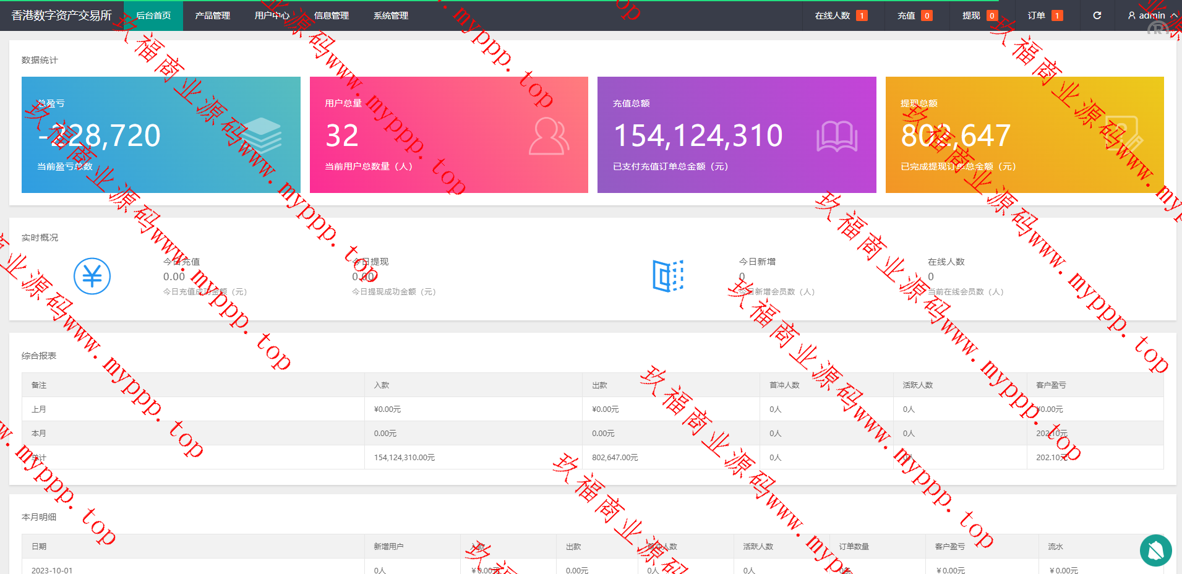The height and width of the screenshot is (574, 1182).
Task: Open the 系统管理 menu
Action: pyautogui.click(x=390, y=15)
